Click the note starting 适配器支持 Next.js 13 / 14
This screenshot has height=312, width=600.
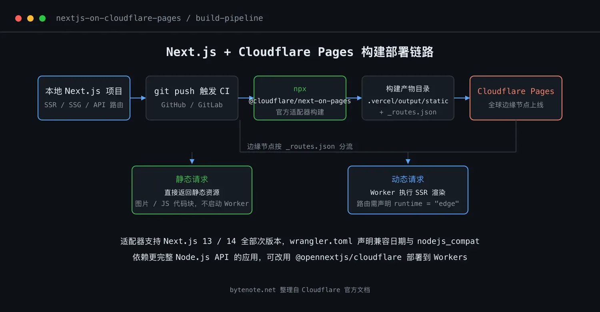click(300, 241)
